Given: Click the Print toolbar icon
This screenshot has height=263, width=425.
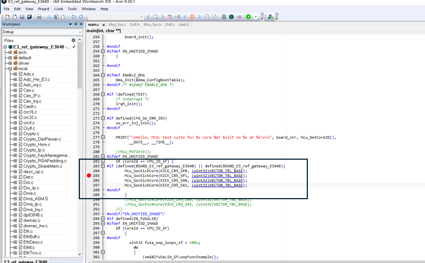Looking at the screenshot, I should click(39, 17).
